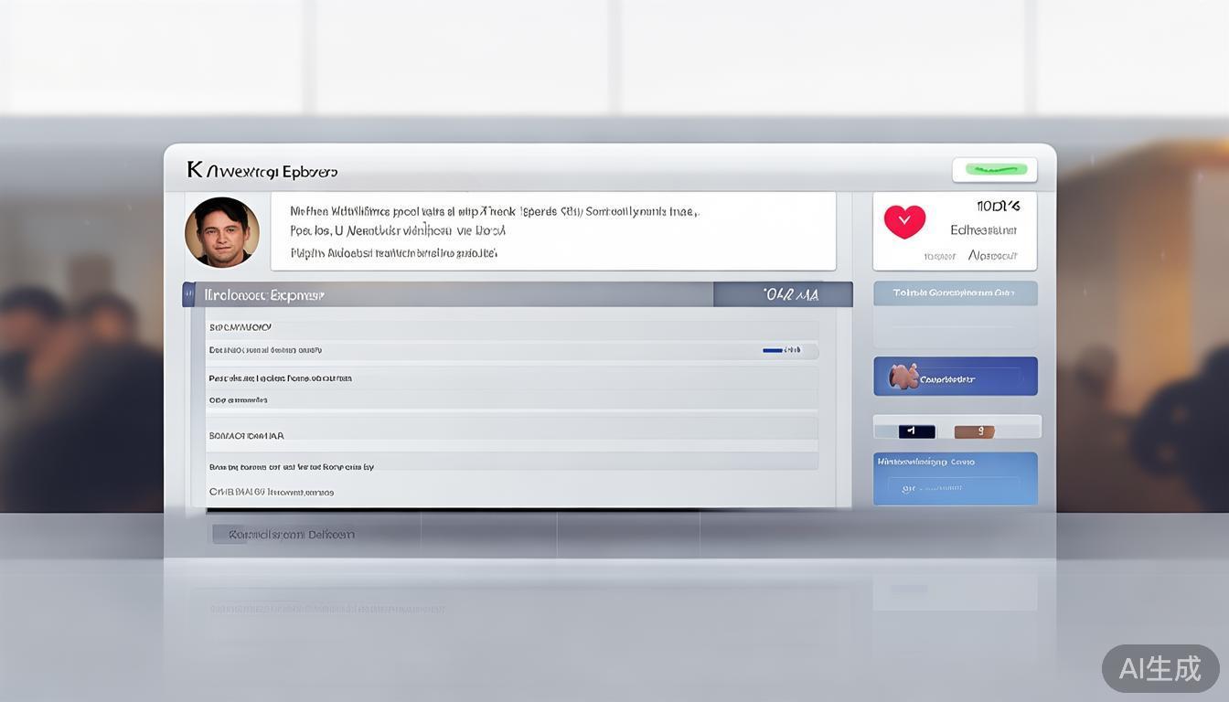Click the footer label below the list
Screen dimensions: 1229x702
click(291, 534)
